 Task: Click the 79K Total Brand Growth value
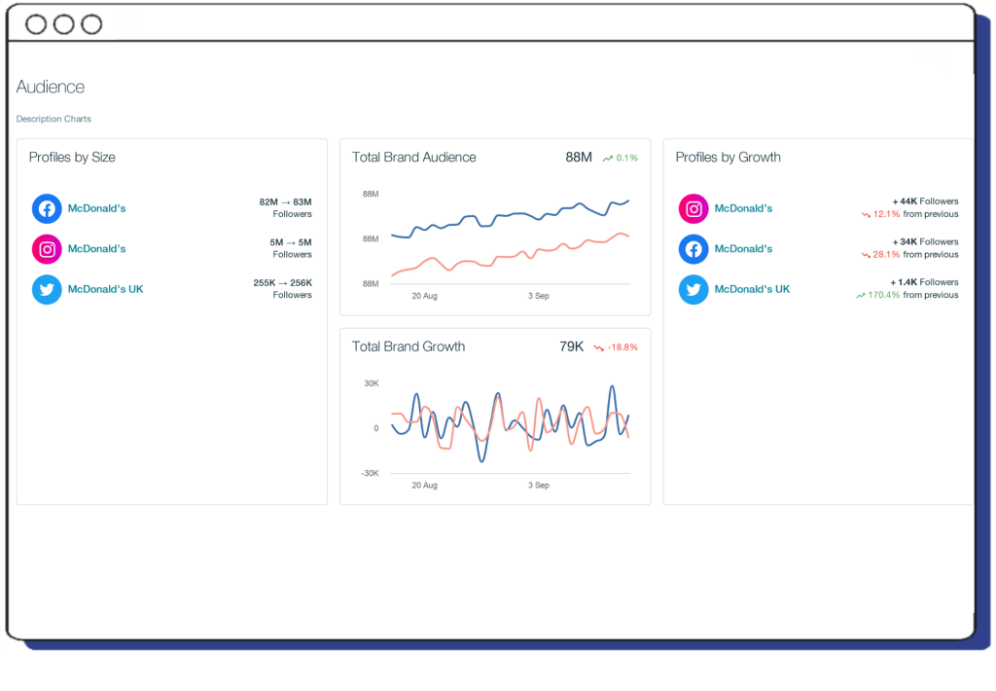coord(571,346)
